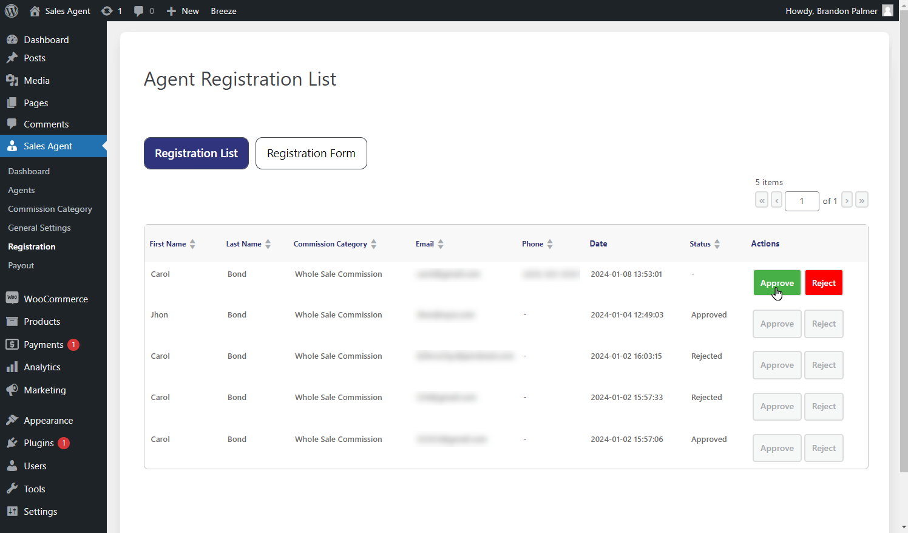Reject Carol Bond's pending registration

click(x=824, y=283)
